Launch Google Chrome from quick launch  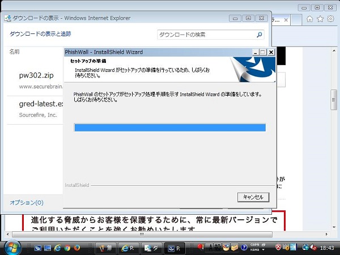coord(67,248)
